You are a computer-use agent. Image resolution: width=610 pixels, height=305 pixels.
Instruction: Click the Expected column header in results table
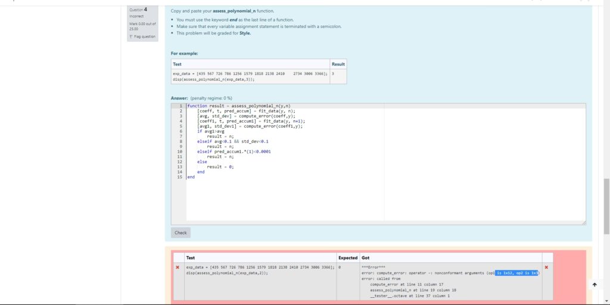point(348,258)
